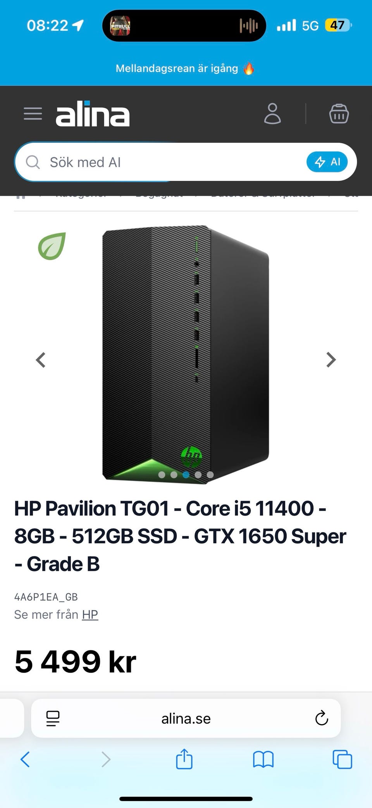
Task: Open the hamburger menu icon
Action: (33, 114)
